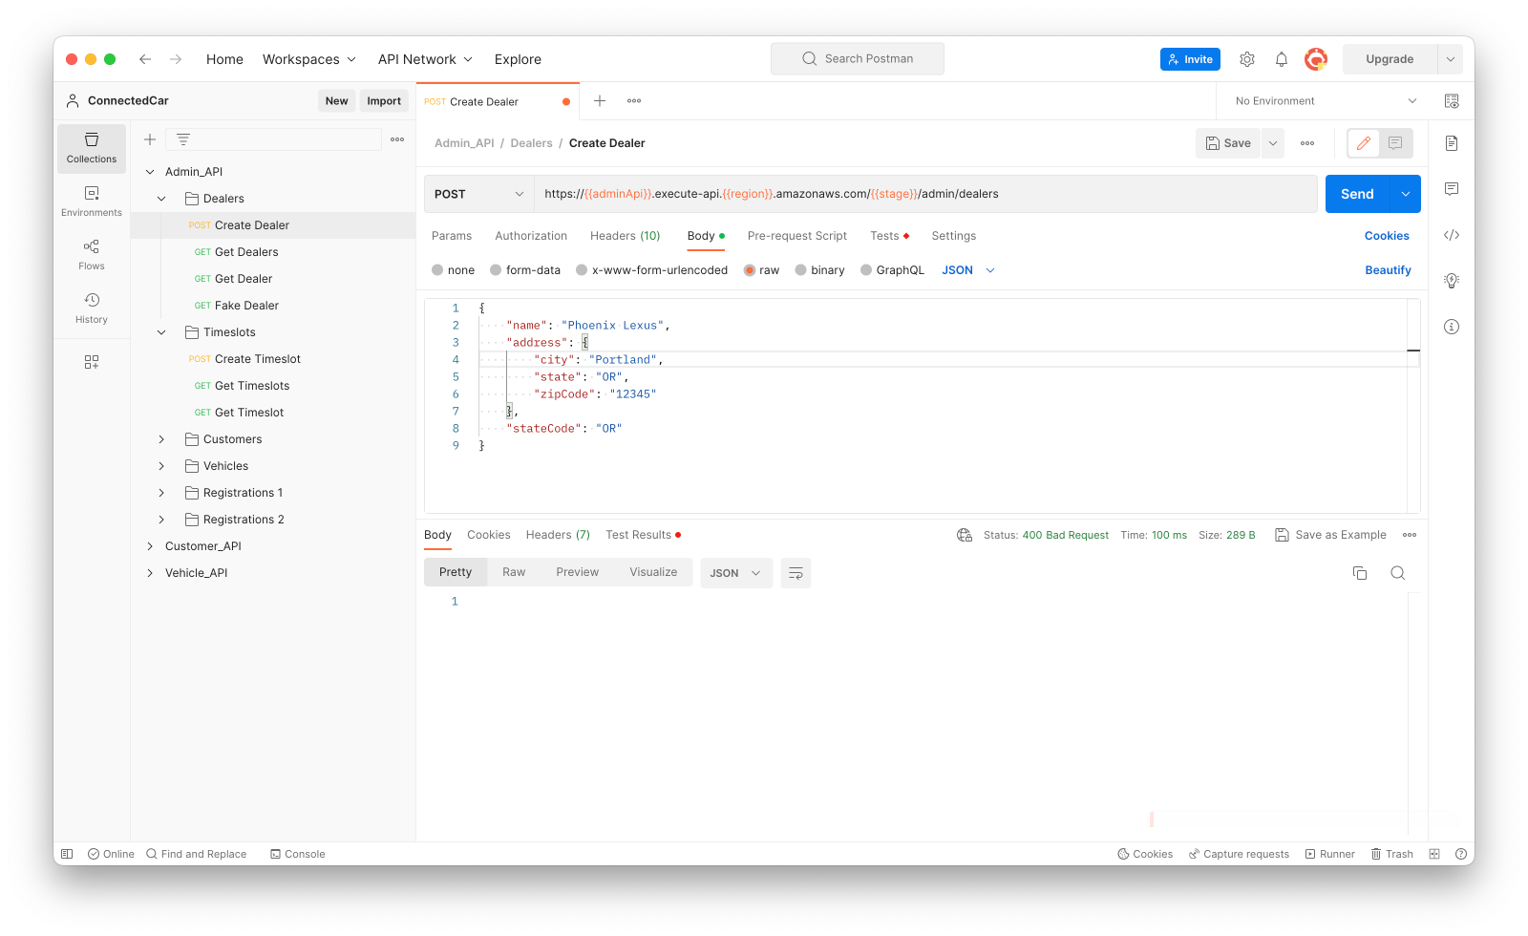Viewport: 1528px width, 936px height.
Task: Open the No Environment selector
Action: pyautogui.click(x=1326, y=101)
